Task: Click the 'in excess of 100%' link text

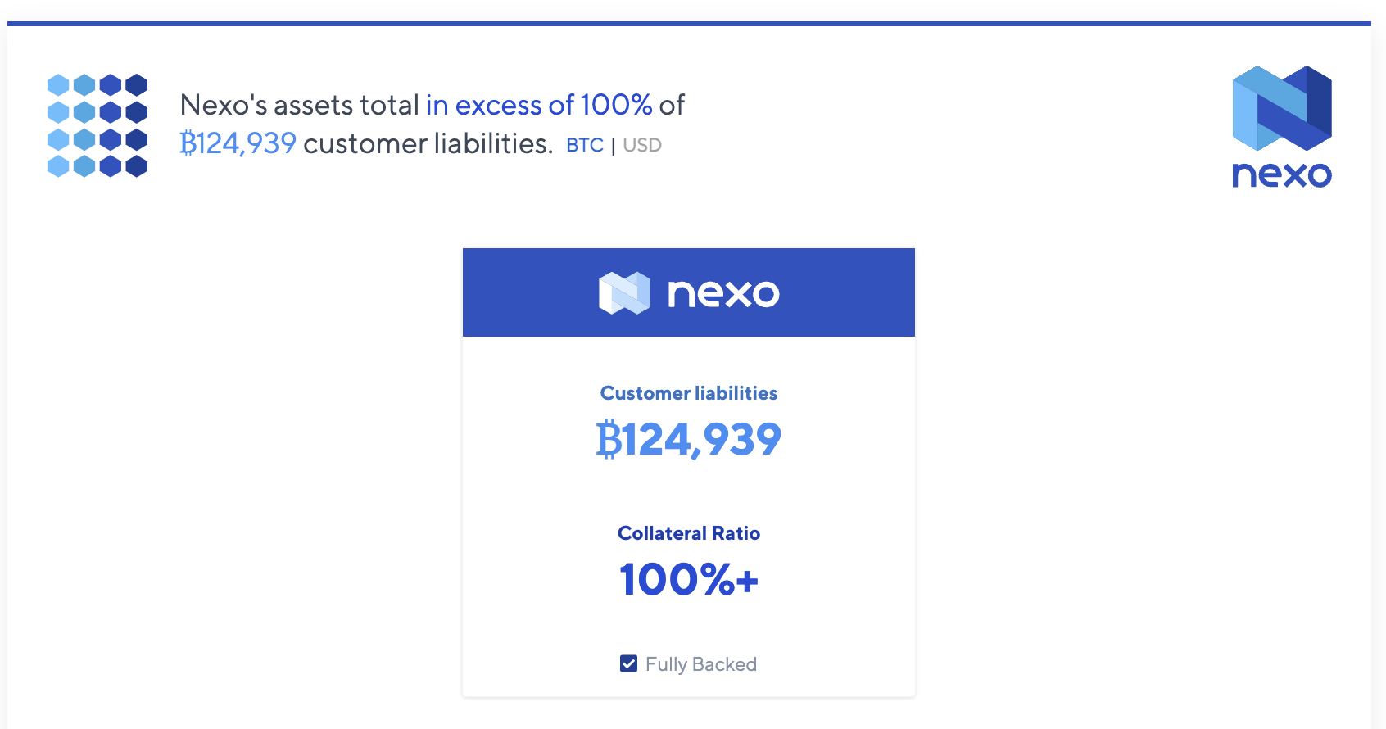Action: coord(538,105)
